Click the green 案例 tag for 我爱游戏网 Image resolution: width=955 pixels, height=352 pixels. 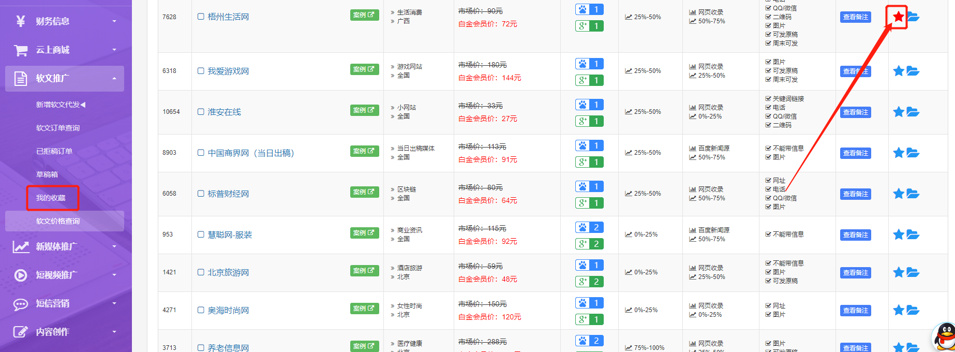[x=364, y=69]
